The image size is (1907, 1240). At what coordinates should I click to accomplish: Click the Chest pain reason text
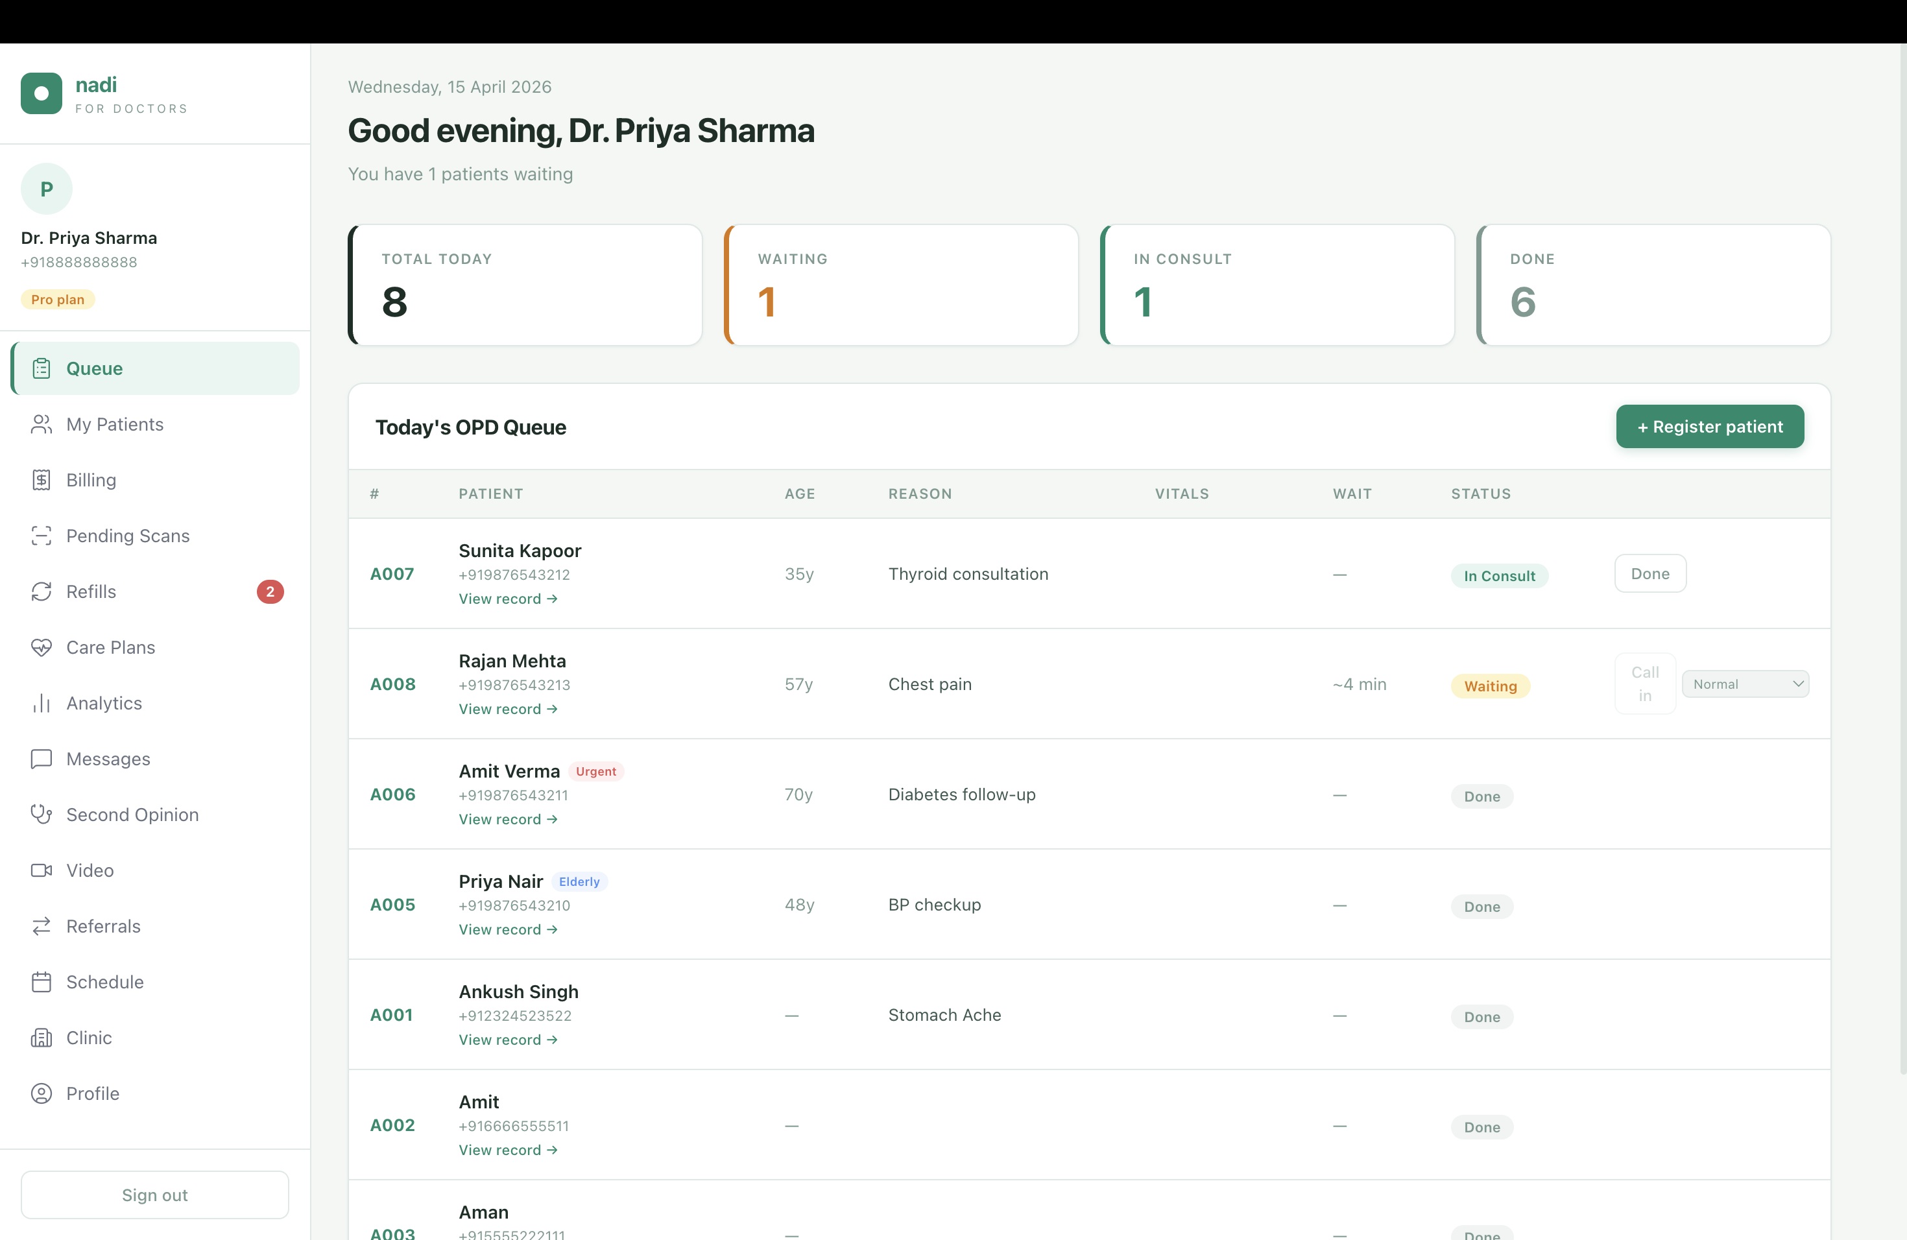coord(930,684)
